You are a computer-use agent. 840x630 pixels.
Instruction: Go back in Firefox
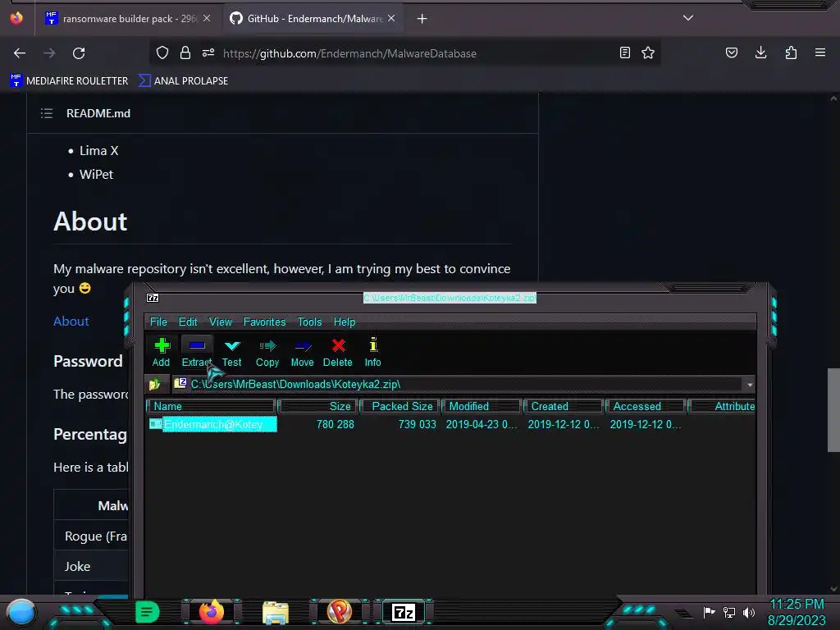click(x=20, y=53)
